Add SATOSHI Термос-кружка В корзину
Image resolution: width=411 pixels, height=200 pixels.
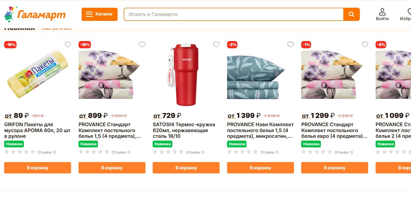[185, 168]
